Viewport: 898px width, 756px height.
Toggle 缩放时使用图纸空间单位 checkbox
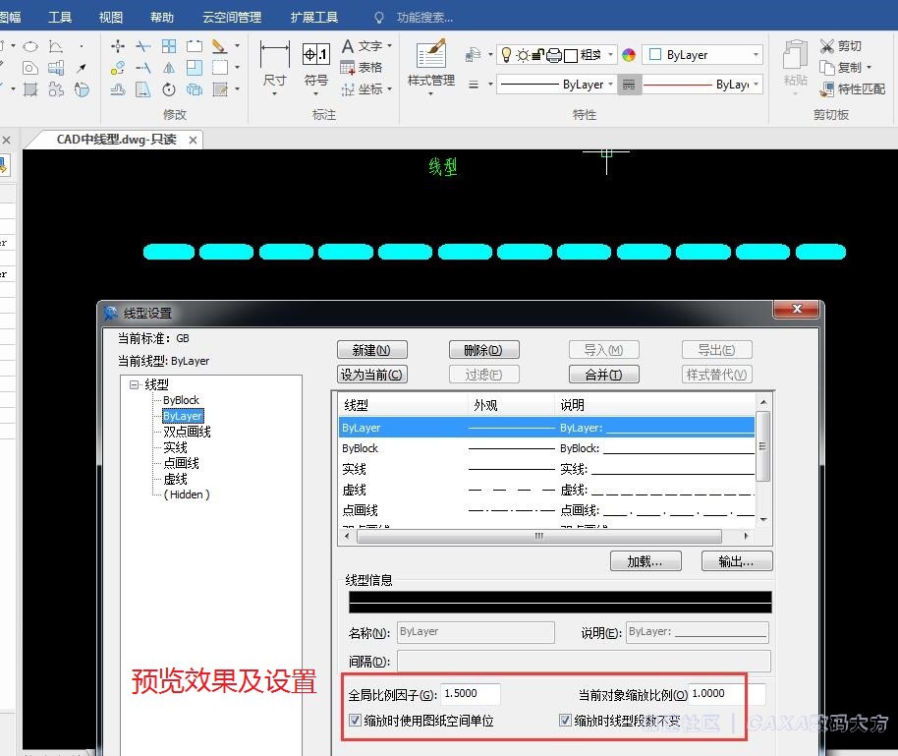point(356,721)
